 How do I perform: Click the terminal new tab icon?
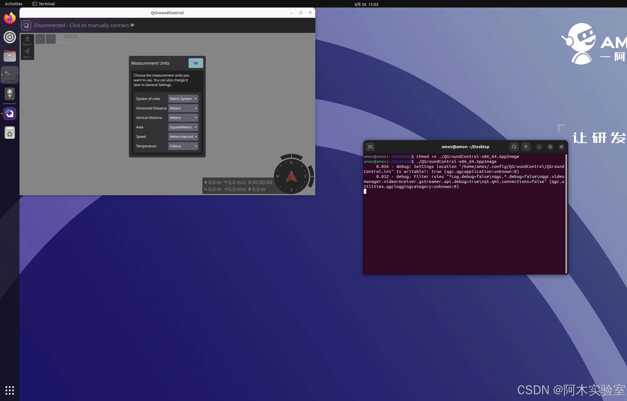coord(370,147)
